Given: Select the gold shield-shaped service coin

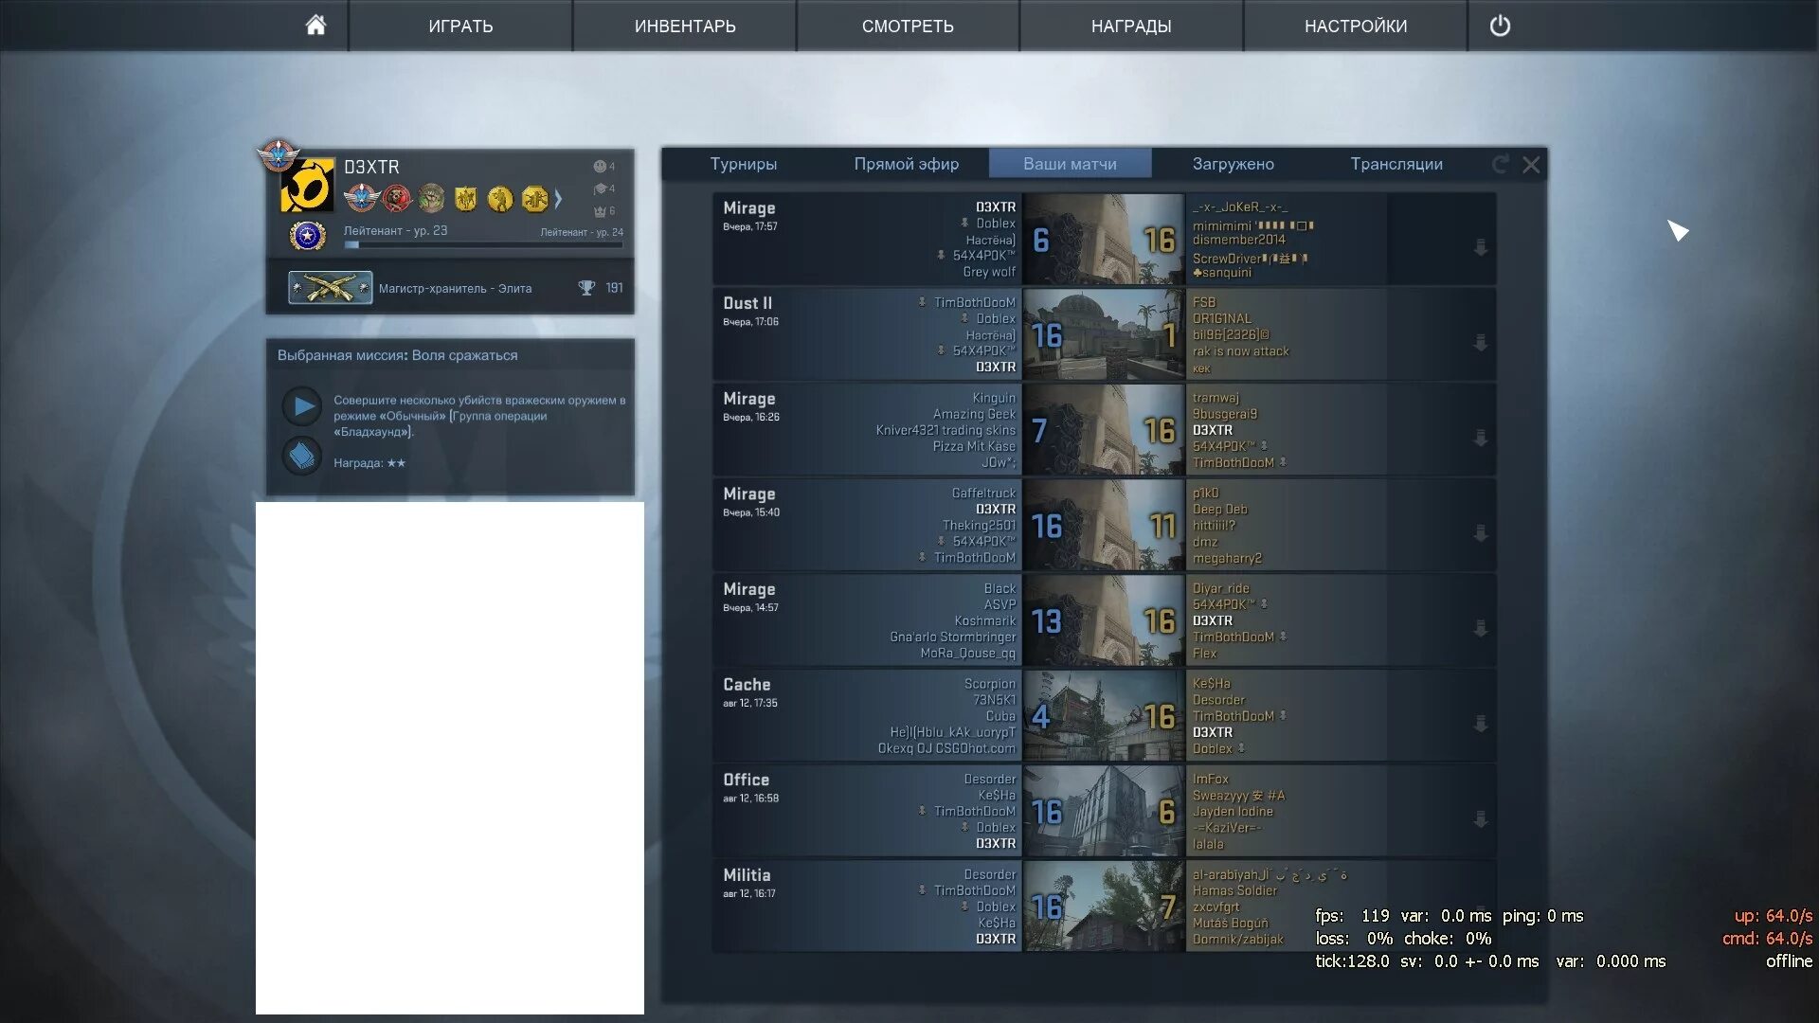Looking at the screenshot, I should 465,198.
